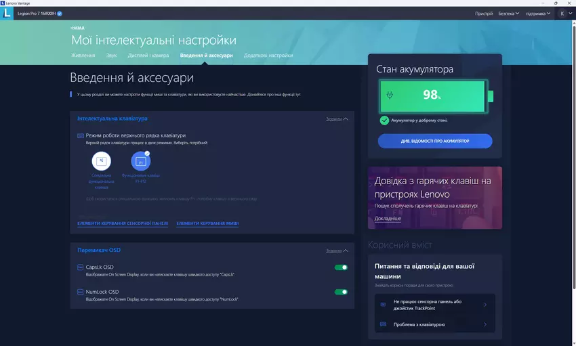Collapse the Перемикач OSD section
The image size is (576, 346).
(x=337, y=251)
